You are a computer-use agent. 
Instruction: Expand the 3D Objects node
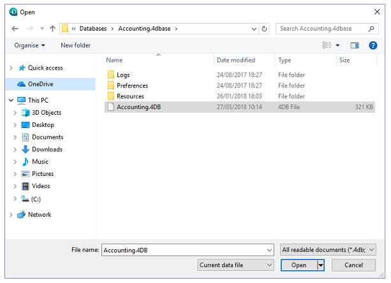pos(15,113)
